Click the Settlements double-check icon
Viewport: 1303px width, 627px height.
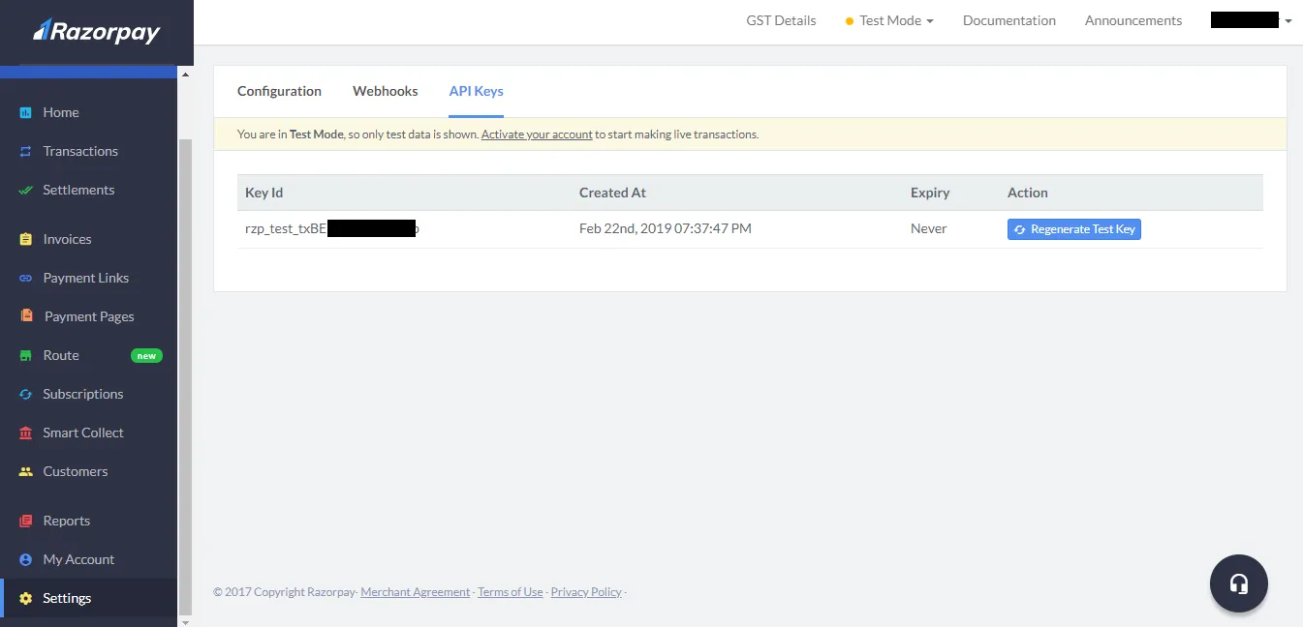pyautogui.click(x=26, y=191)
